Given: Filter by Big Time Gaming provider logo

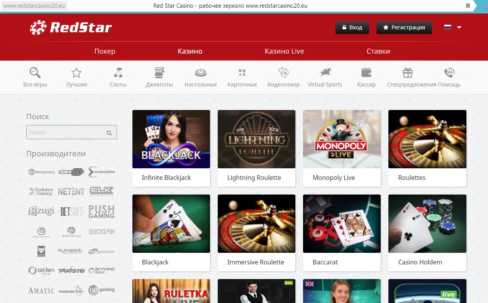Looking at the screenshot, I should click(x=71, y=232).
